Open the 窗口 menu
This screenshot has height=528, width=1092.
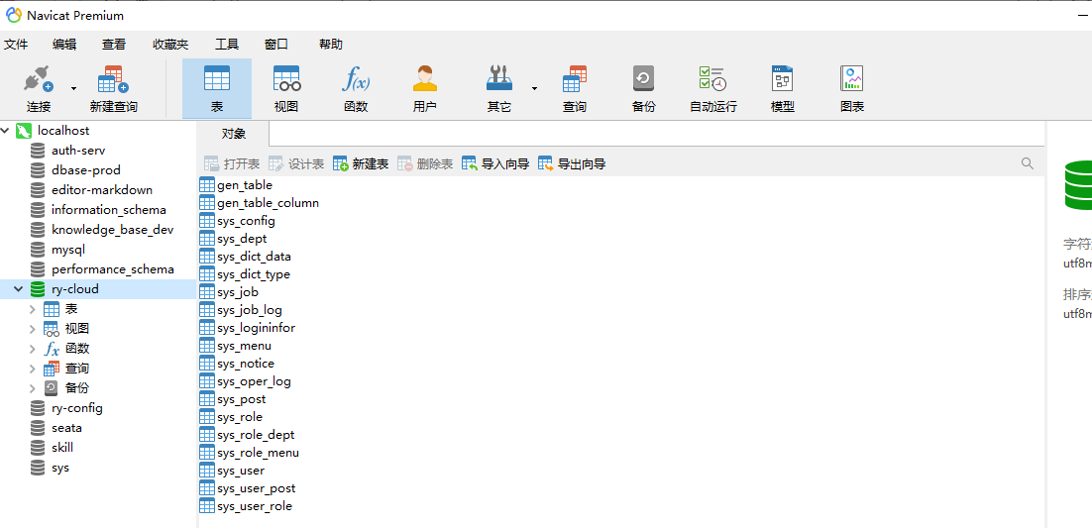[276, 45]
